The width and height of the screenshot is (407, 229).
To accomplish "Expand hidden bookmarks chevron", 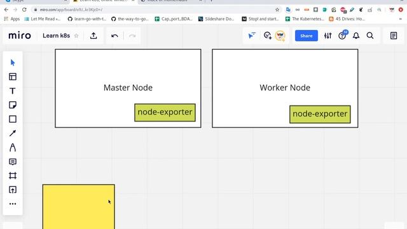I will 401,18.
